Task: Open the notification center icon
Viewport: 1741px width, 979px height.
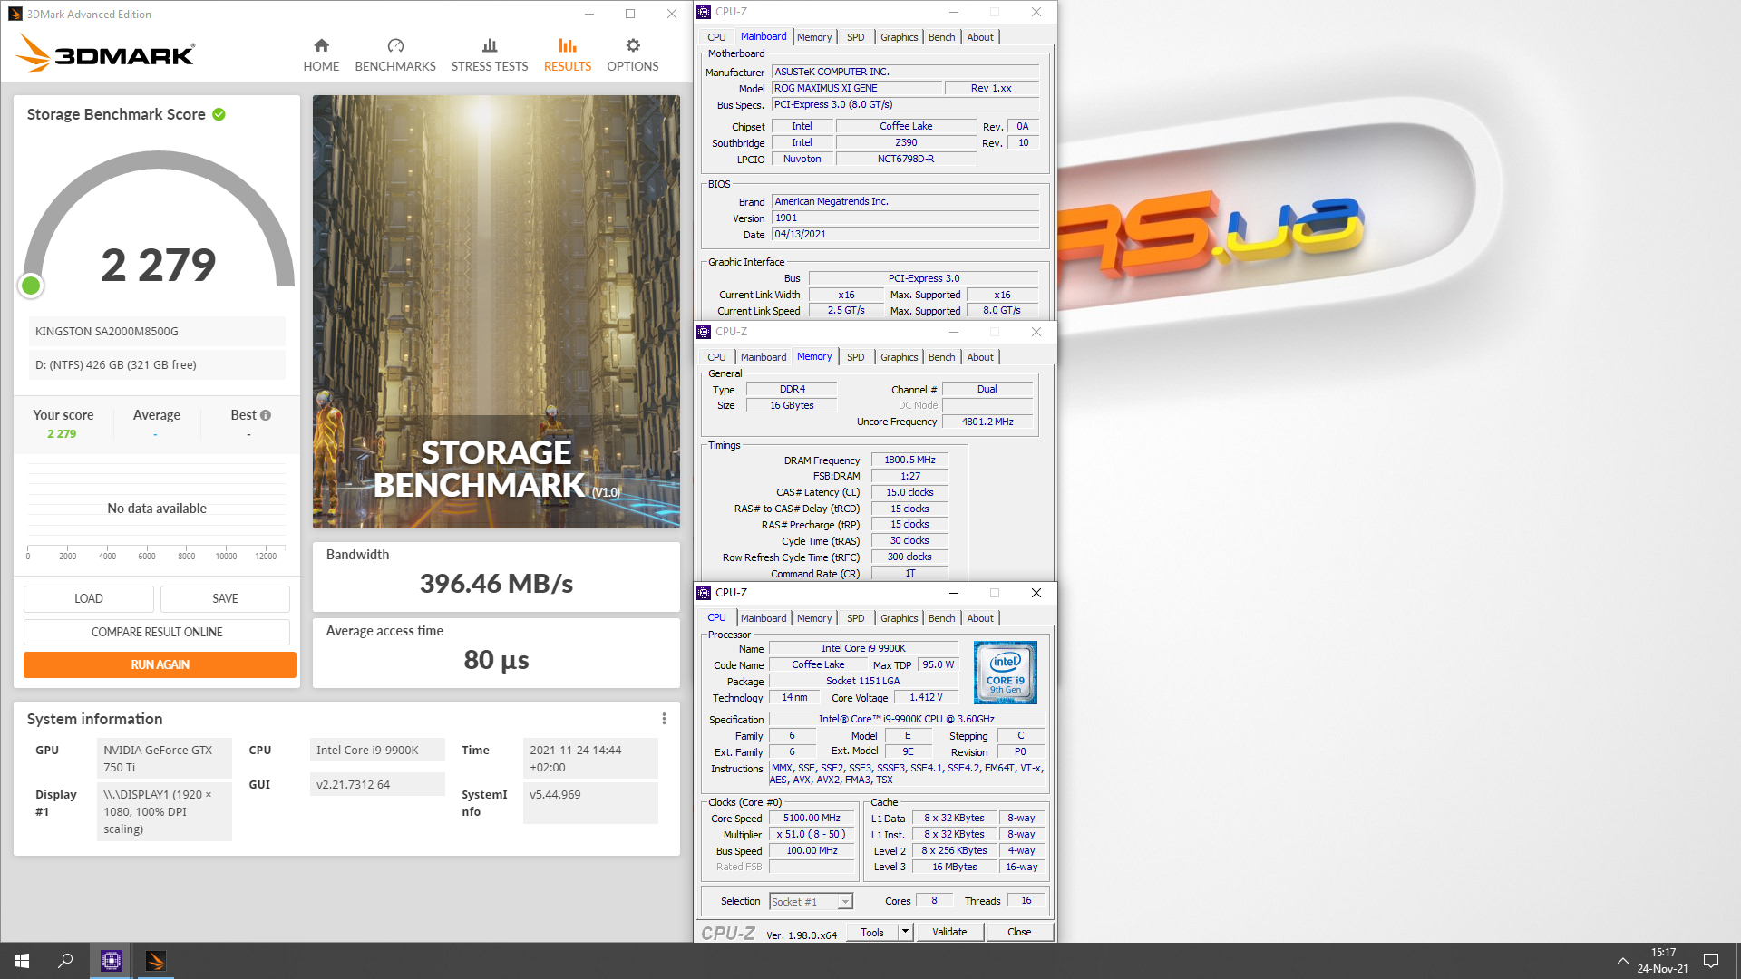Action: click(1711, 961)
